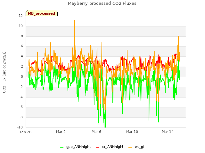
Task: Click the Mar 14 x-axis label
Action: [168, 132]
